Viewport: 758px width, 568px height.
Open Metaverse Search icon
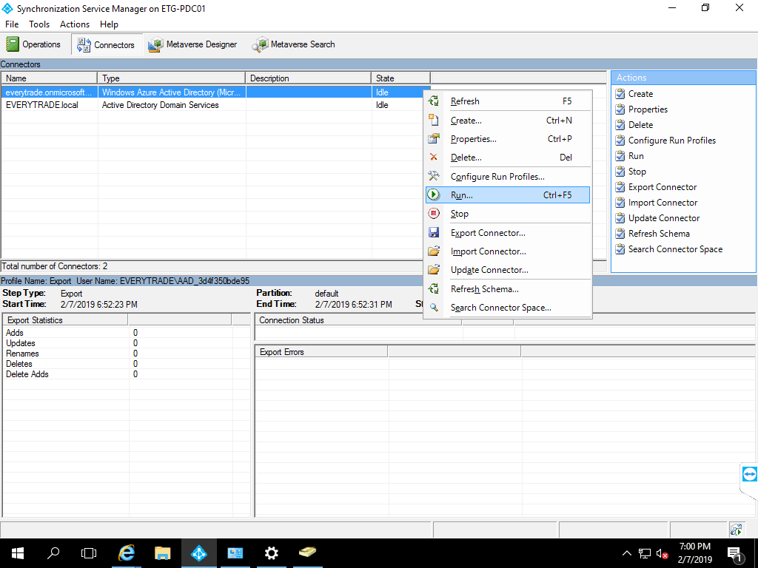(260, 44)
